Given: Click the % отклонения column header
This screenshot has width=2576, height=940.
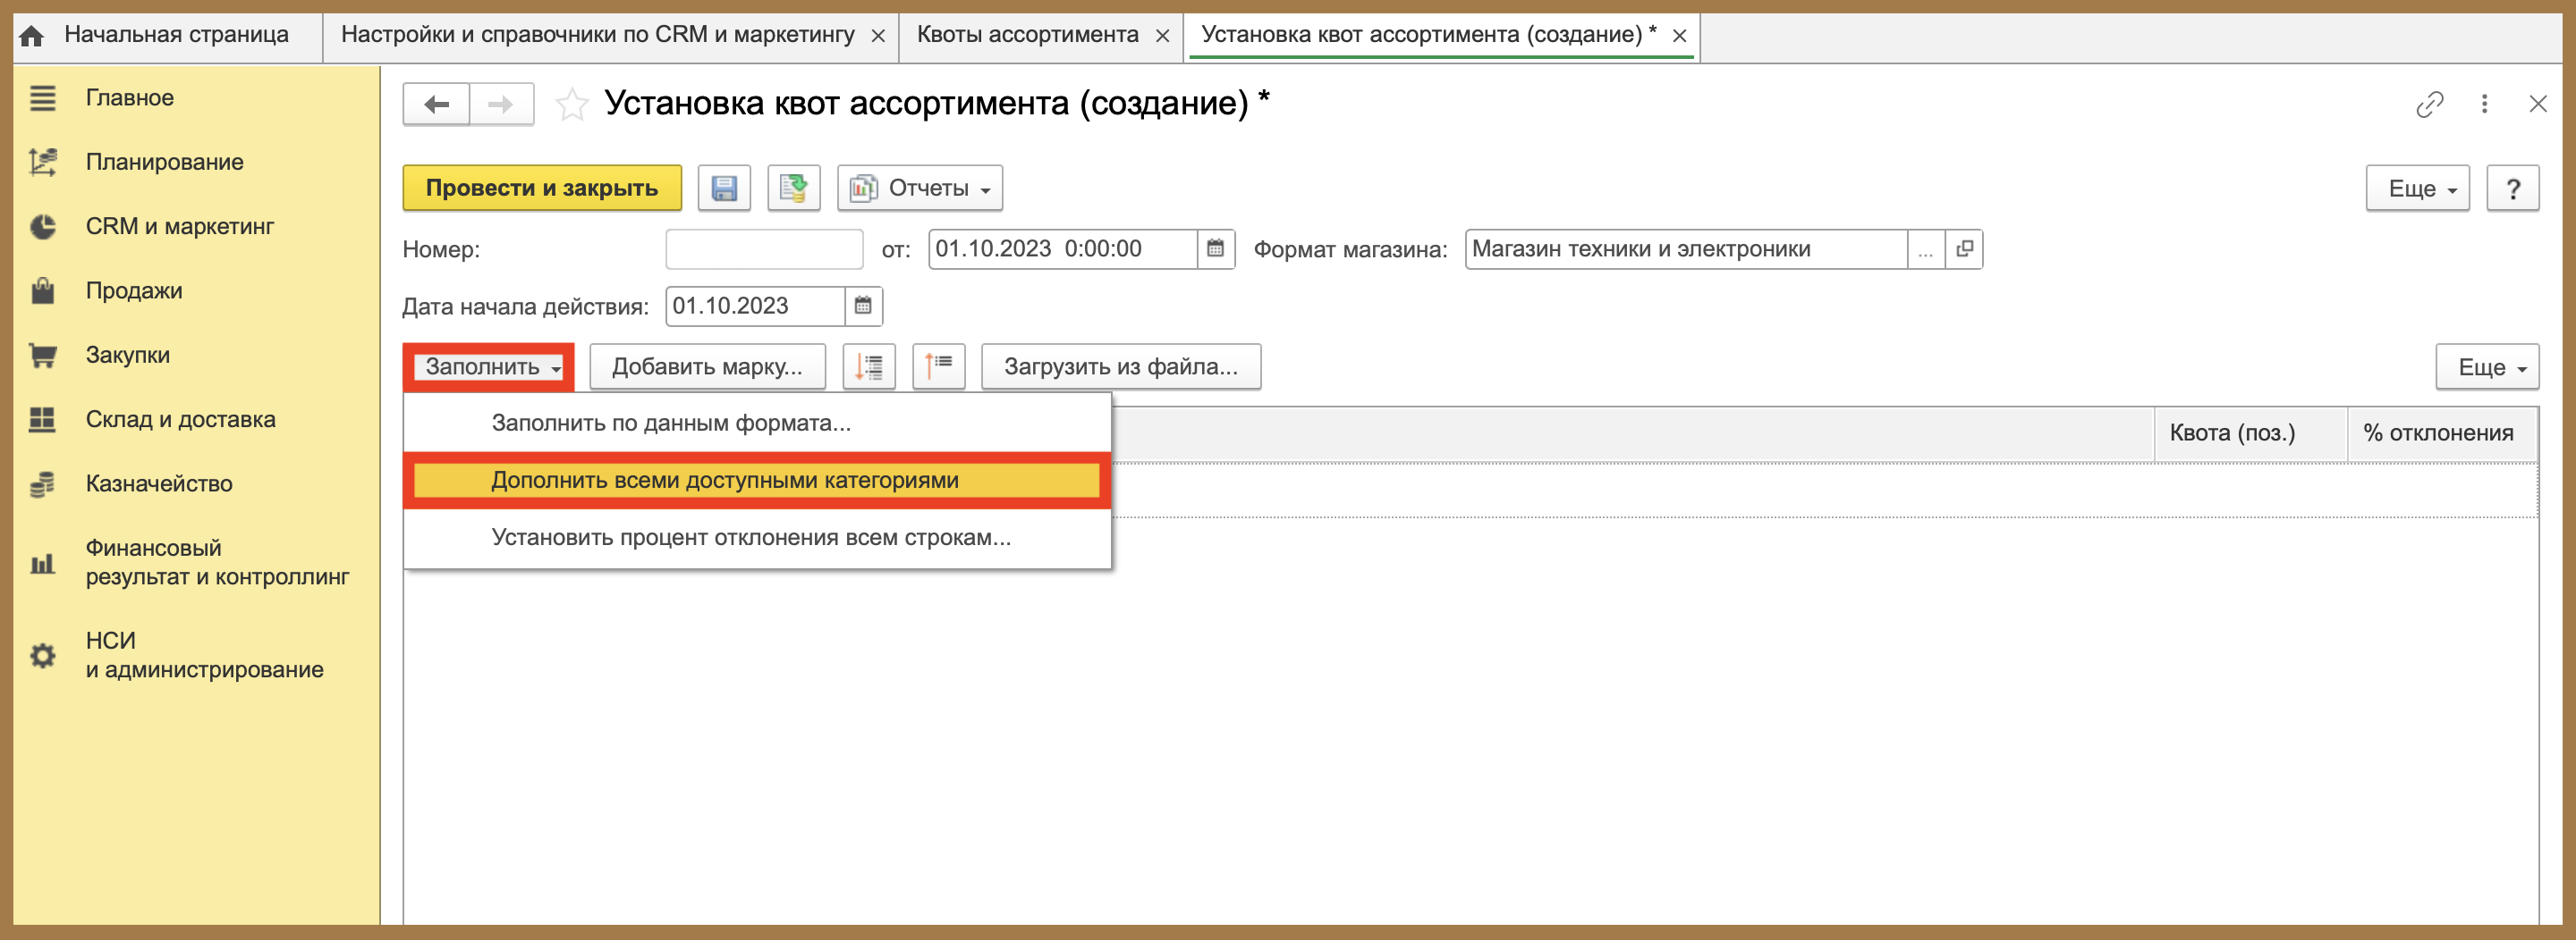Looking at the screenshot, I should click(x=2443, y=433).
